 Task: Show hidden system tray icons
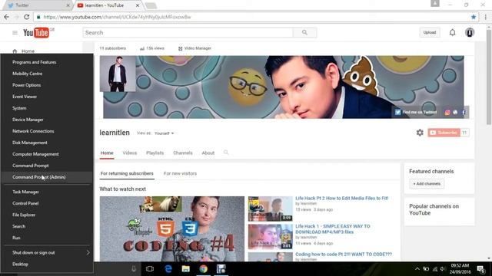(417, 269)
